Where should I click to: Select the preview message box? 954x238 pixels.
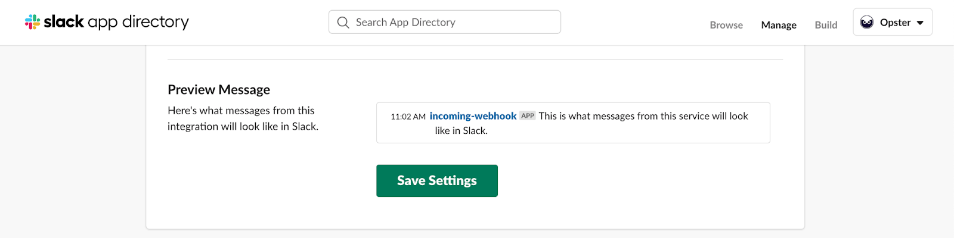coord(573,123)
